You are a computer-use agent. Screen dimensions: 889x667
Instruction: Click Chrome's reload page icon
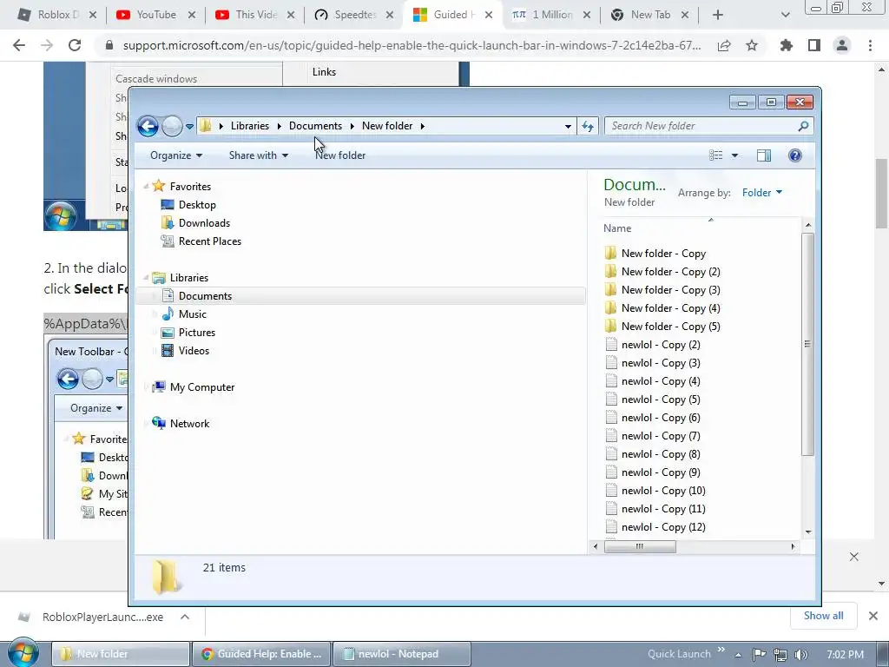click(75, 45)
